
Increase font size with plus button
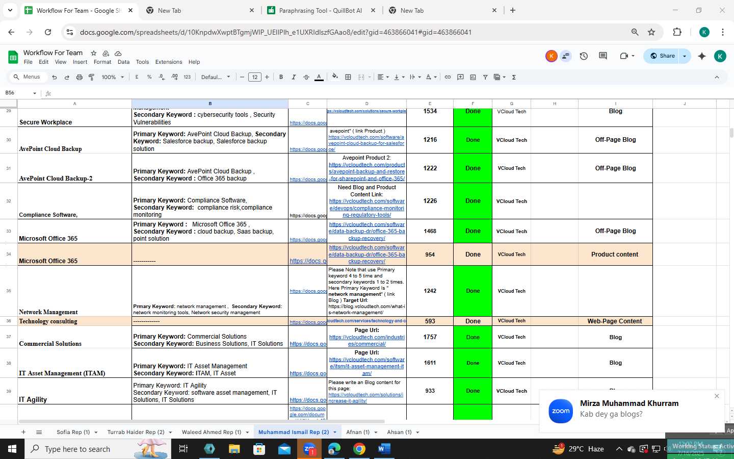pos(267,77)
